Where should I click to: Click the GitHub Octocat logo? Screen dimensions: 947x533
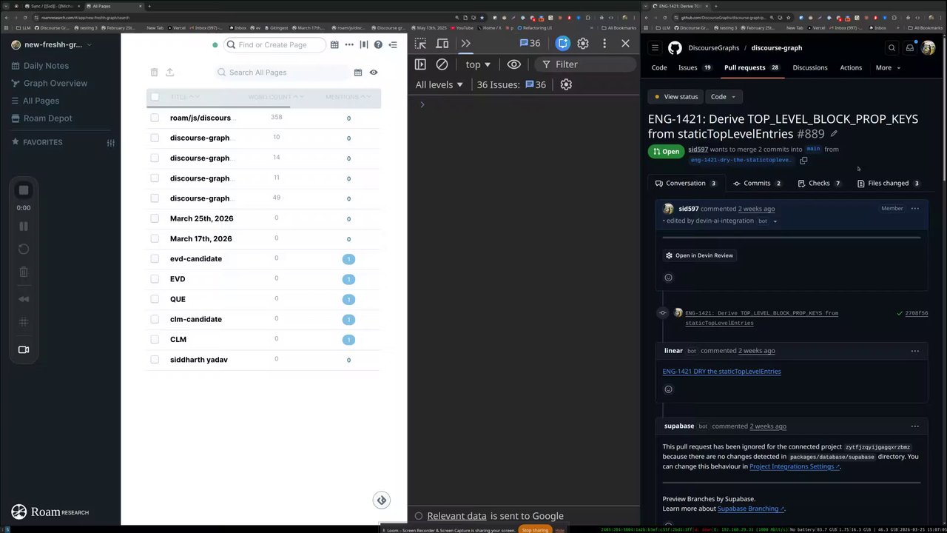[x=675, y=47]
